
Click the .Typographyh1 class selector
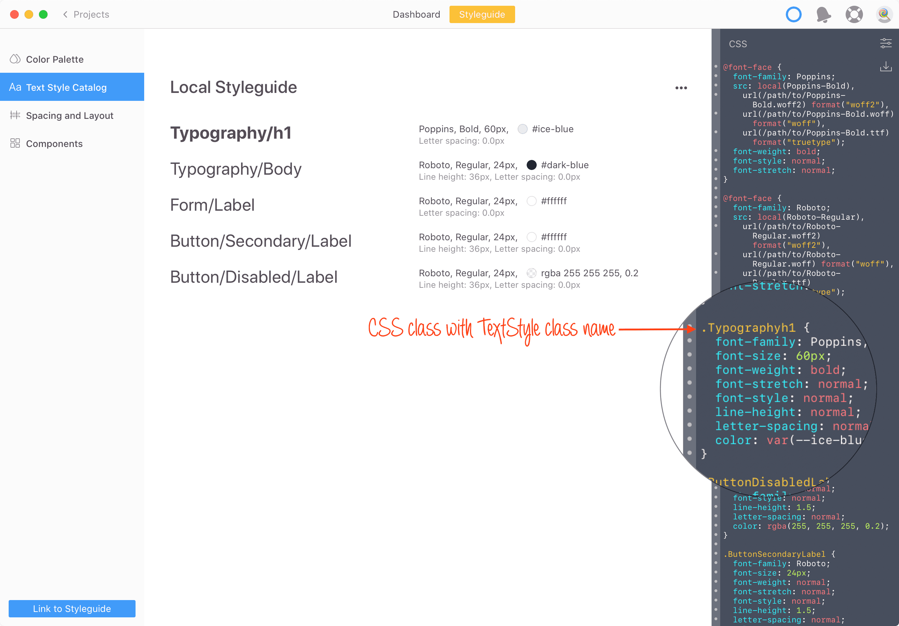point(748,327)
